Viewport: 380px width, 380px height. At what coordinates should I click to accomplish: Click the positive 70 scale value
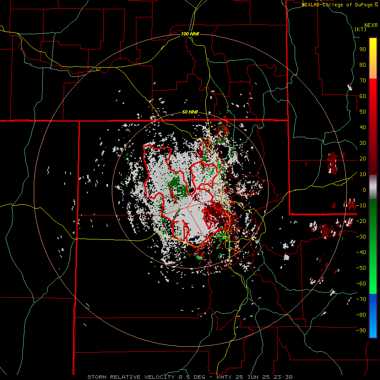pyautogui.click(x=363, y=81)
